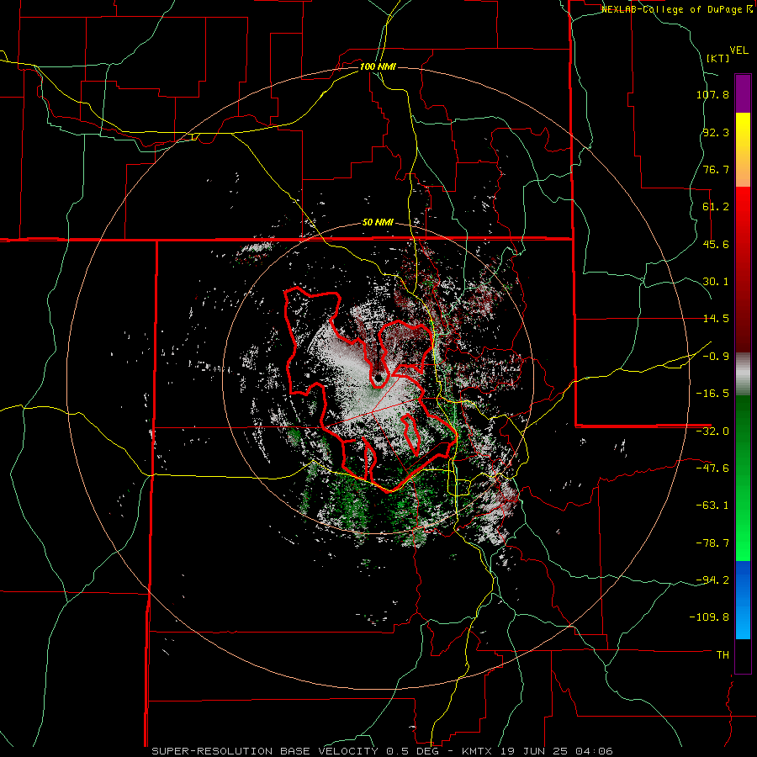The height and width of the screenshot is (757, 757).
Task: Click the -47.6 value on velocity scale
Action: 712,468
